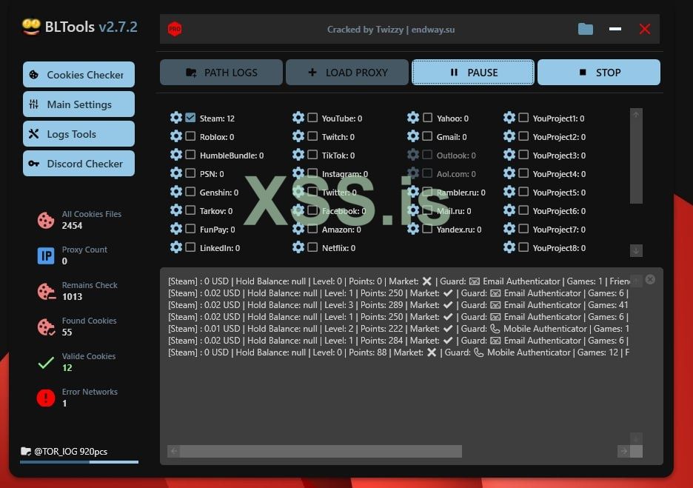
Task: Enable the Yahoo checkbox
Action: 427,118
